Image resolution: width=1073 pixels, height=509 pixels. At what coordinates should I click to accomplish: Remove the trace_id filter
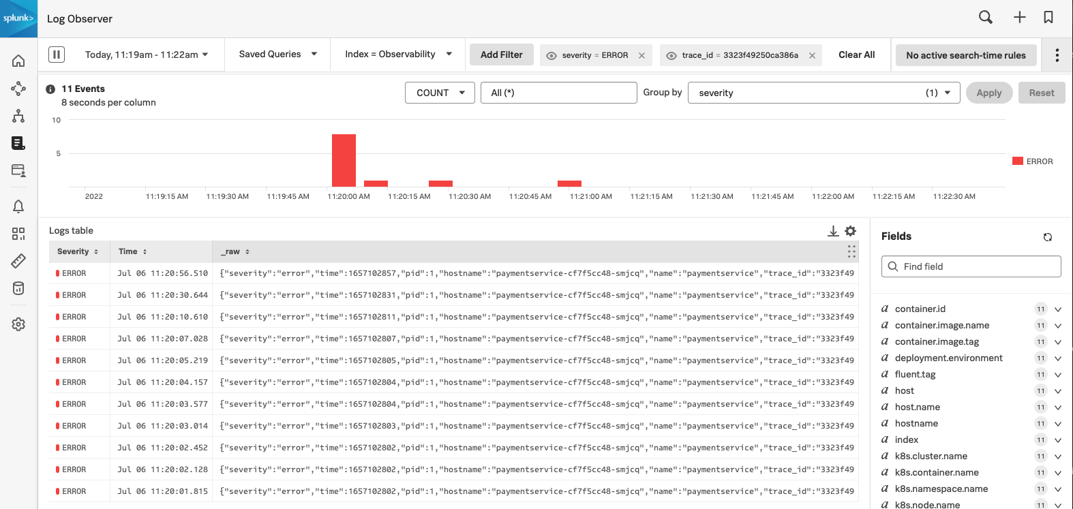(x=812, y=56)
